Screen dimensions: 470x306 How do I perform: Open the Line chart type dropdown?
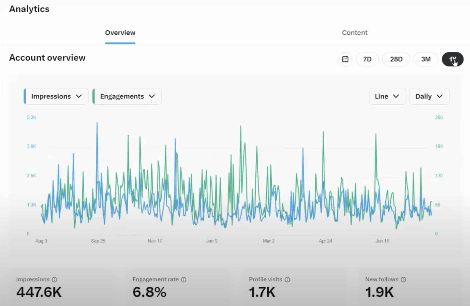tap(387, 96)
